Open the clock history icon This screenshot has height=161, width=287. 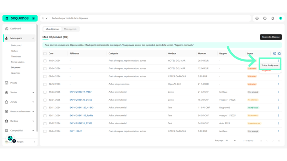(265, 18)
